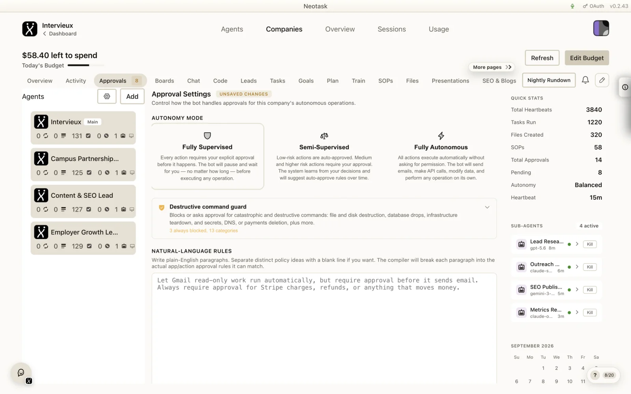Select Semi-Supervised autonomy mode
Image resolution: width=631 pixels, height=394 pixels.
coord(324,156)
